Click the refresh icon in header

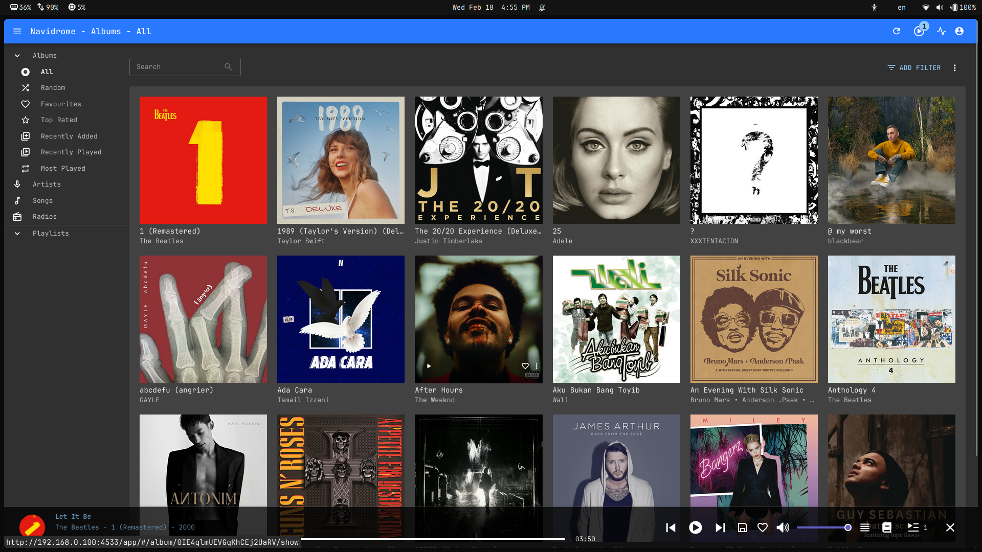click(x=896, y=31)
